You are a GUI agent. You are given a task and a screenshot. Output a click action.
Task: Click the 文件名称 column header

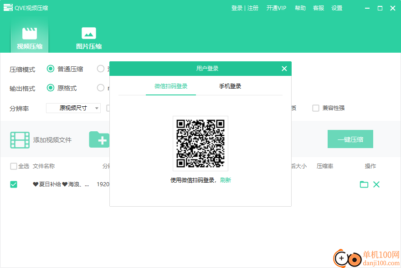pyautogui.click(x=44, y=166)
